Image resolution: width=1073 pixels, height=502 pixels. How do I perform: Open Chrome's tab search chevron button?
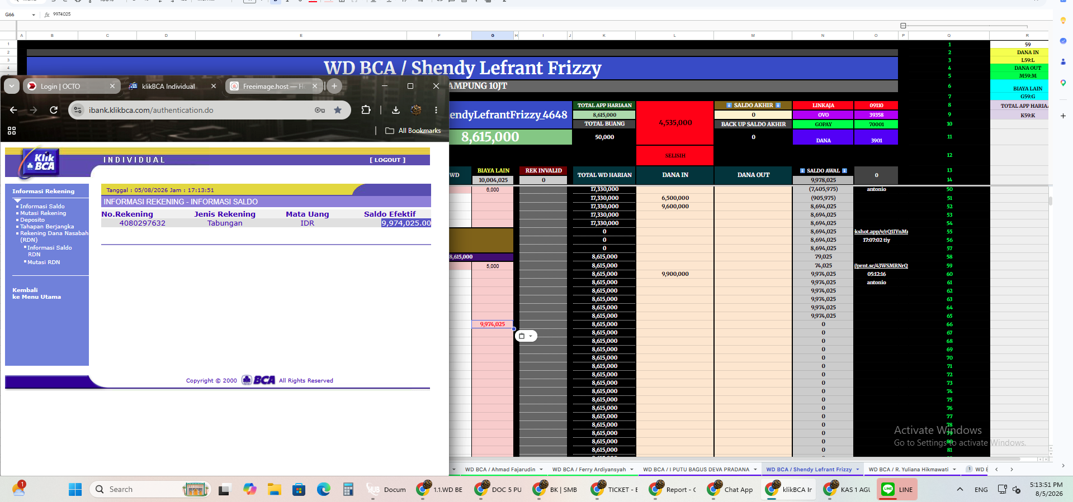pos(12,86)
